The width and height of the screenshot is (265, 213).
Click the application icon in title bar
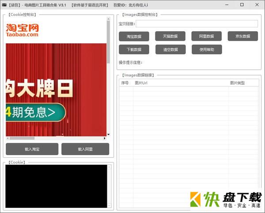pos(4,5)
